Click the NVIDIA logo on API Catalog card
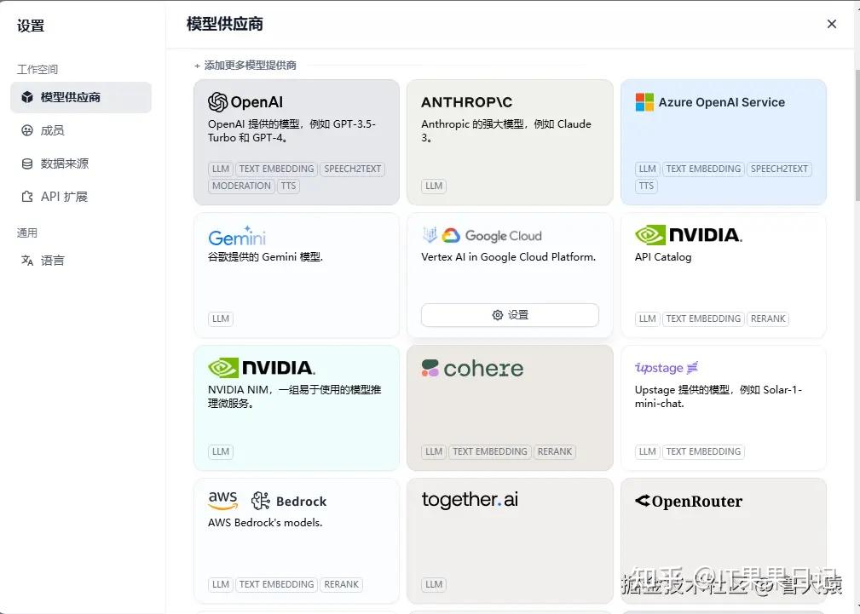Viewport: 860px width, 614px height. [x=689, y=235]
